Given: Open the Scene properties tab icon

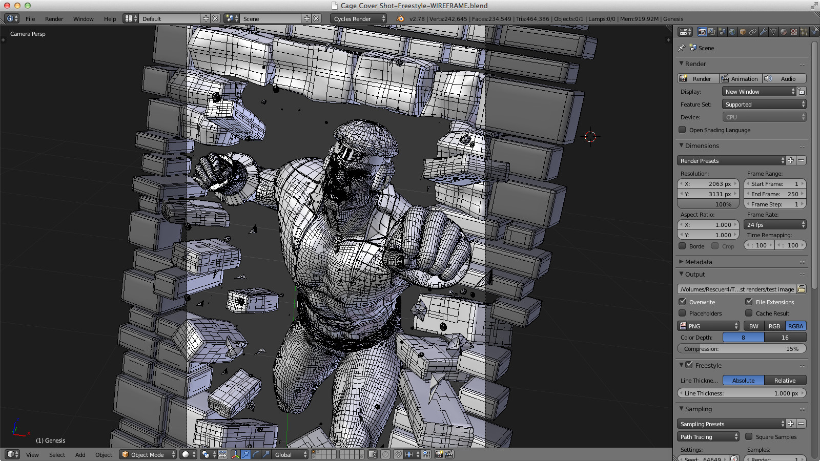Looking at the screenshot, I should [x=722, y=32].
